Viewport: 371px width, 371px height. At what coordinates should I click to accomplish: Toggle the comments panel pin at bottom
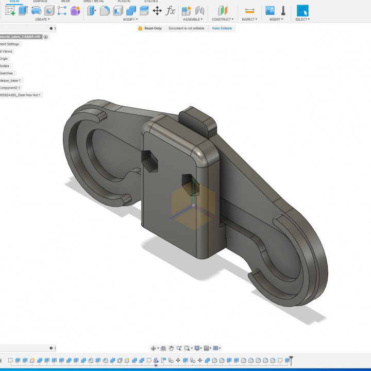51,348
